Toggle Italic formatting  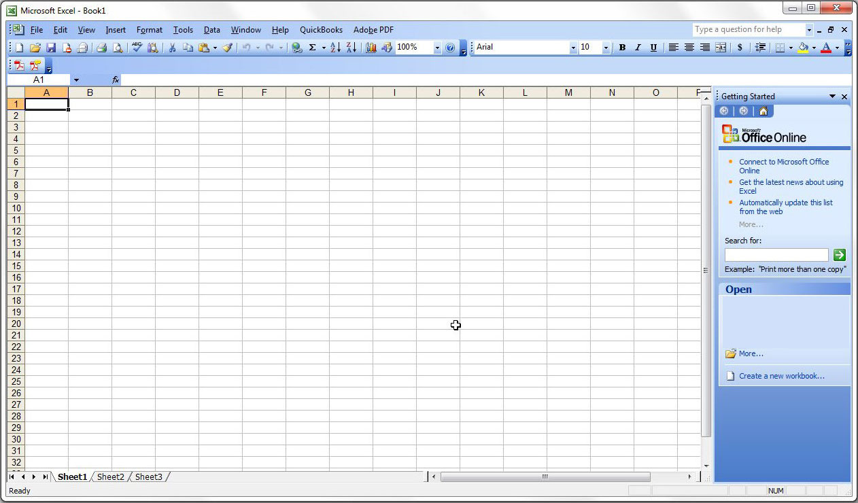(638, 48)
